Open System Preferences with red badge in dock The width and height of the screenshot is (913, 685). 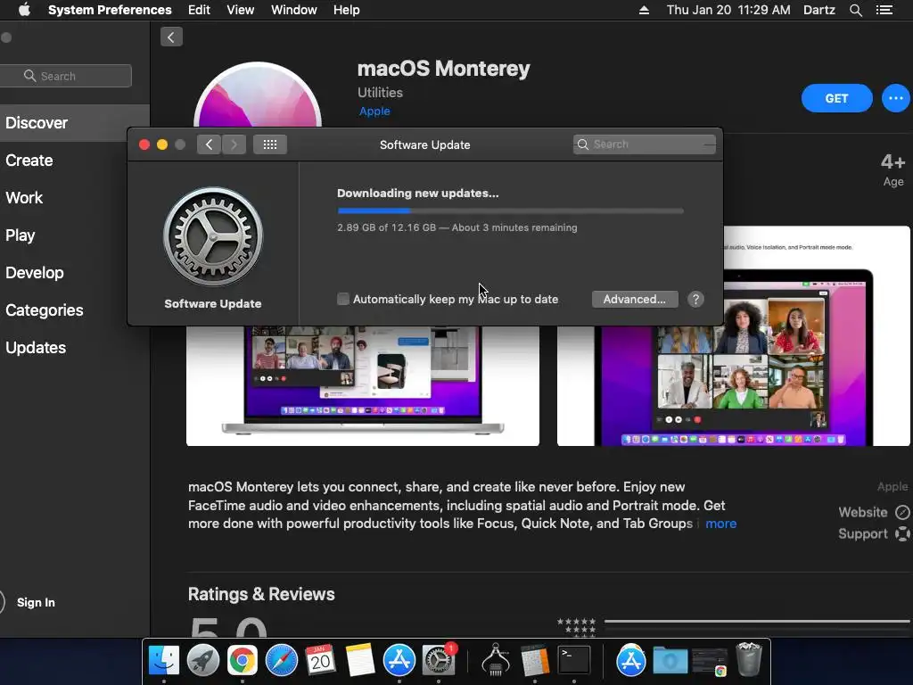pos(439,661)
